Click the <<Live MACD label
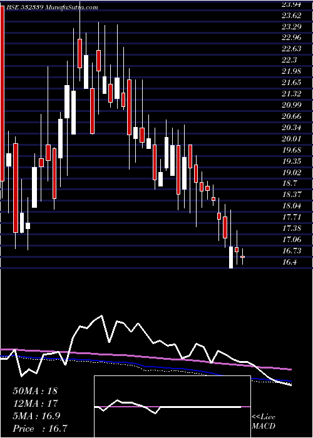The width and height of the screenshot is (313, 438). [x=264, y=422]
